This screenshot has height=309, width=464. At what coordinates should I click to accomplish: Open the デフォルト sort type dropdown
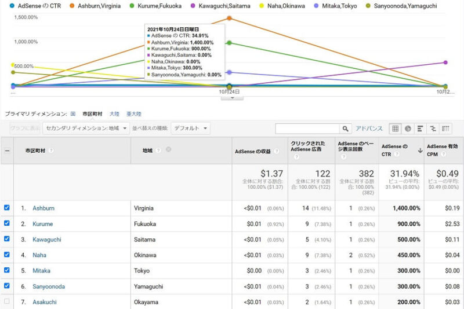click(191, 128)
